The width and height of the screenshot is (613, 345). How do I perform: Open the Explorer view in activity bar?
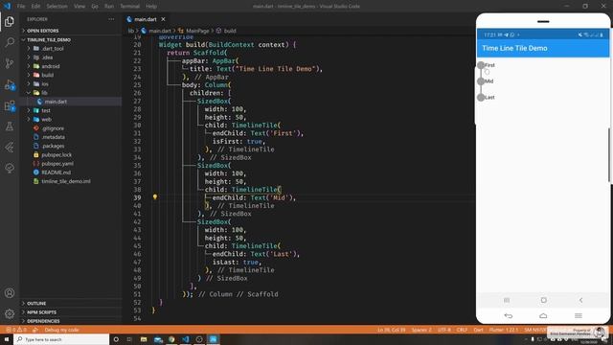pyautogui.click(x=10, y=21)
